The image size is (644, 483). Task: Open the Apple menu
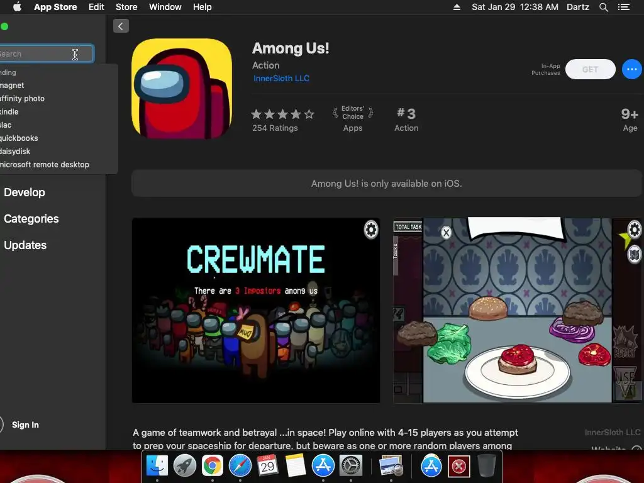click(17, 7)
